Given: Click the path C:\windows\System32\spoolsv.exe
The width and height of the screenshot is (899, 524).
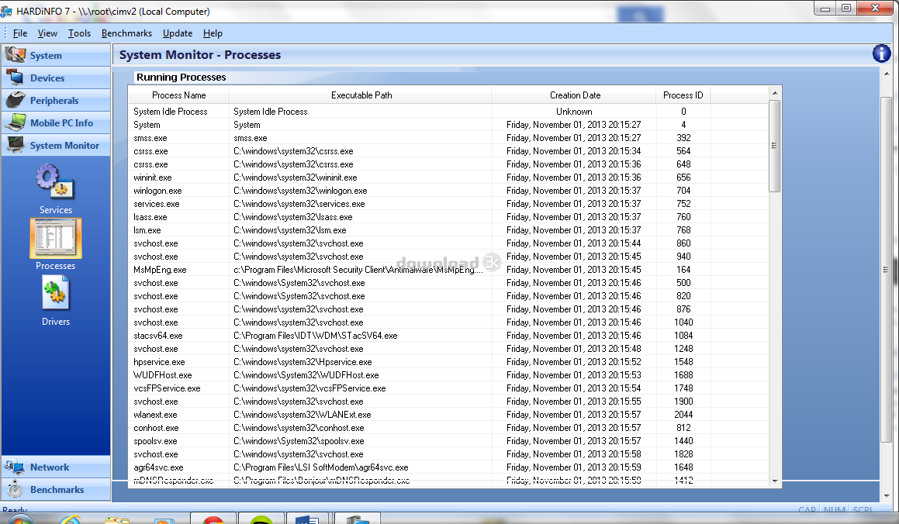Looking at the screenshot, I should (x=299, y=441).
